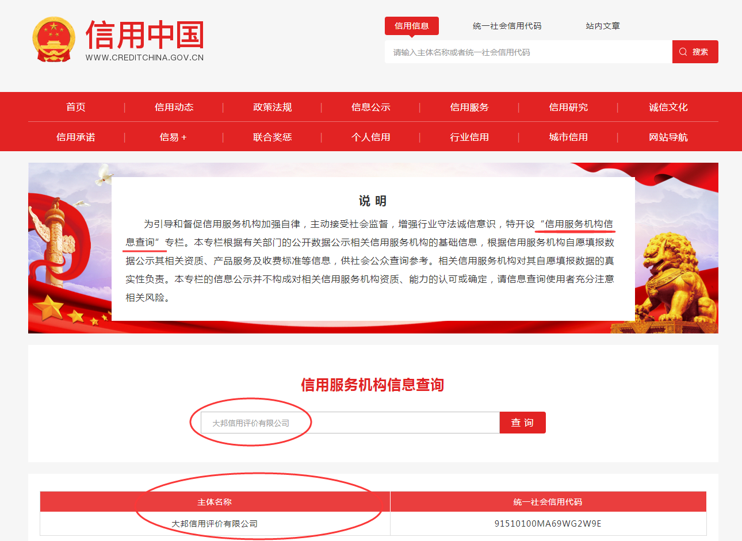Open 信息公示 navigation item
Viewport: 742px width, 541px height.
(x=371, y=107)
